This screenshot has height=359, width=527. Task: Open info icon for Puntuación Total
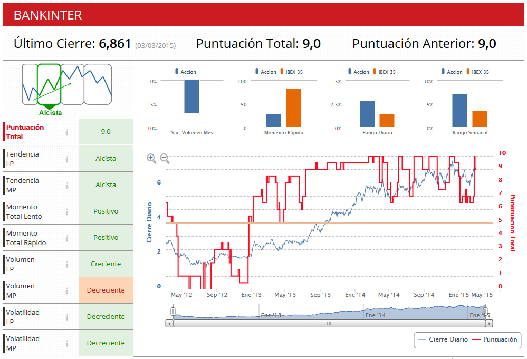tap(67, 132)
